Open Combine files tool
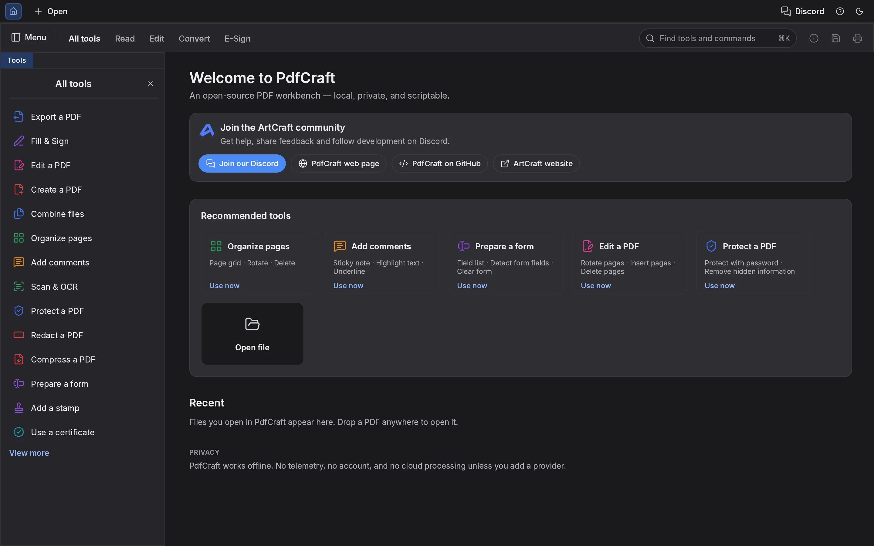 tap(83, 214)
